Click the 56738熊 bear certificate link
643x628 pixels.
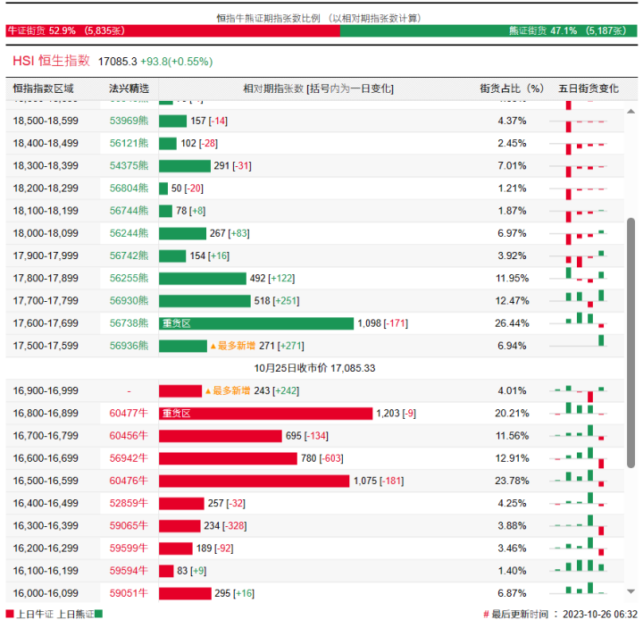[x=129, y=323]
